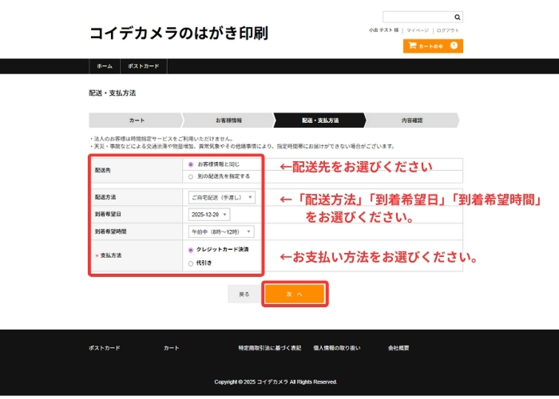This screenshot has width=559, height=399.
Task: Open ポストカード in the navigation bar
Action: (144, 66)
